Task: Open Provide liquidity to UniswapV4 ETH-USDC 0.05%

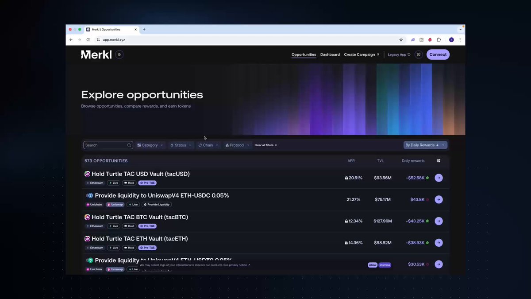Action: click(x=162, y=195)
